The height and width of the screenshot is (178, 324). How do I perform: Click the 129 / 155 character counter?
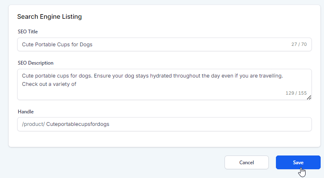point(296,93)
